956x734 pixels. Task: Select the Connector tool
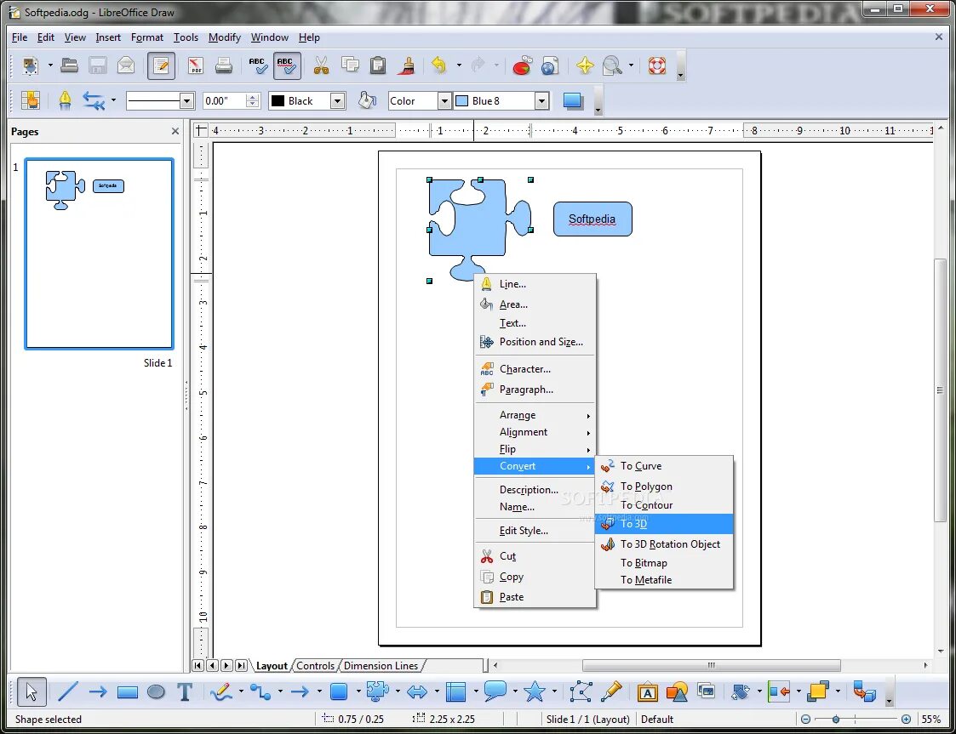(x=260, y=691)
